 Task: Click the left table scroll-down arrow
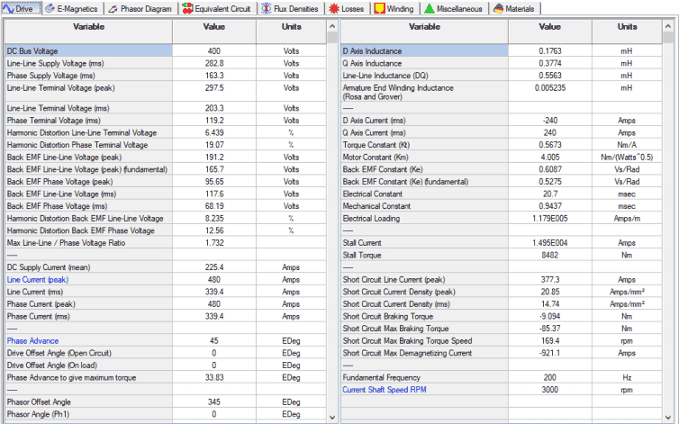pyautogui.click(x=332, y=418)
